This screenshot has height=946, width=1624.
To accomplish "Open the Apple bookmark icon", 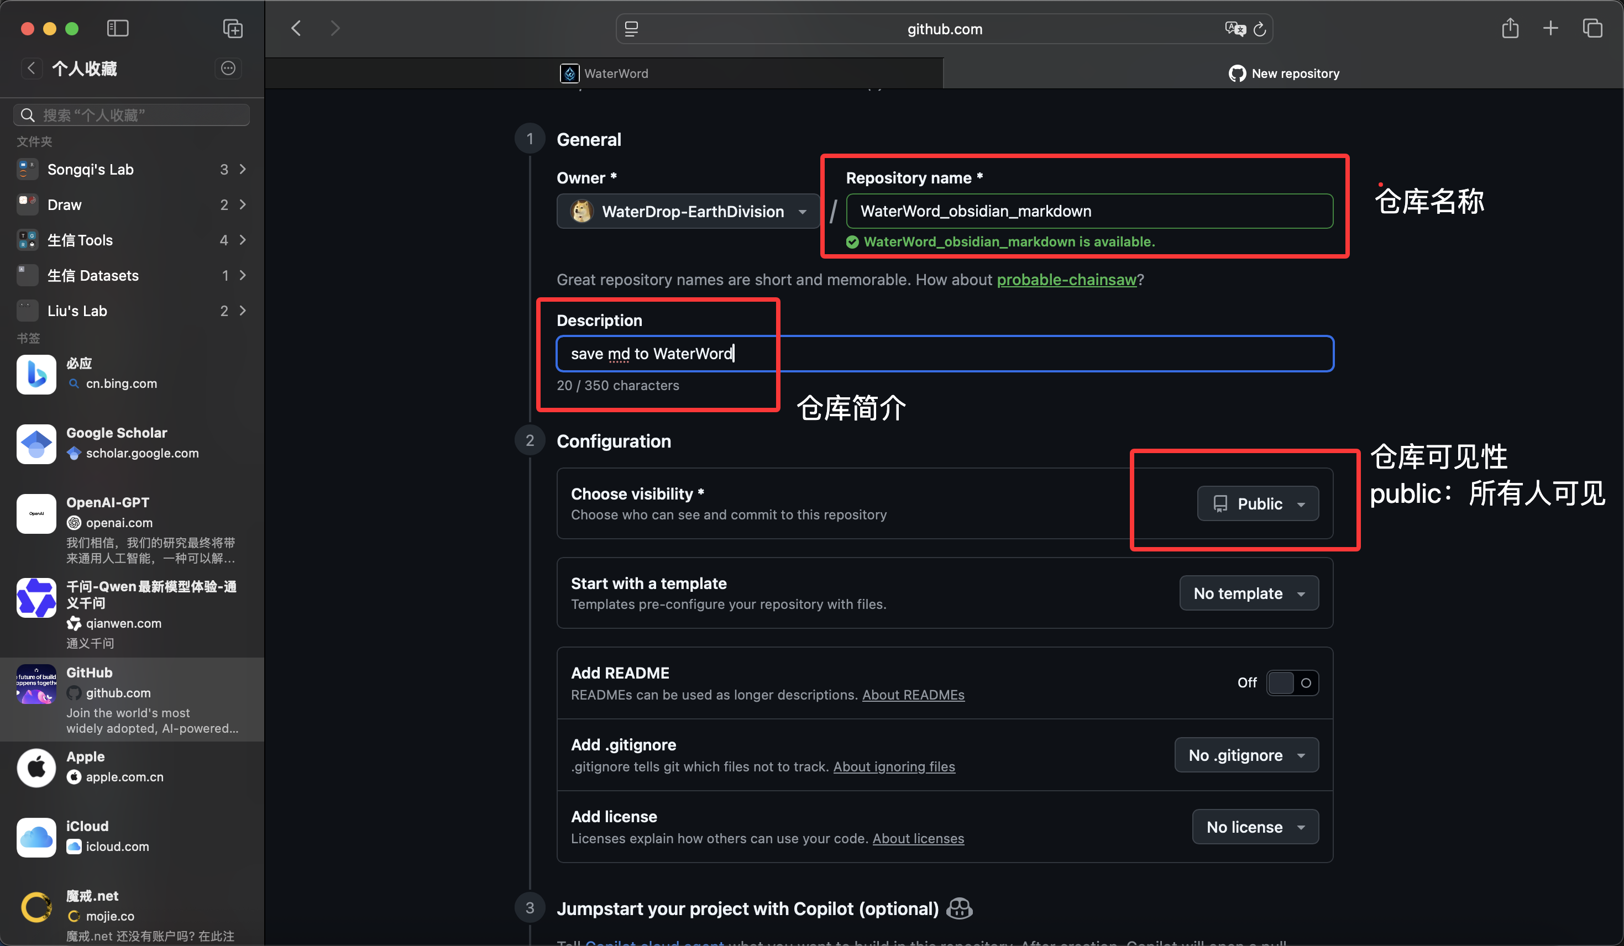I will pos(36,768).
